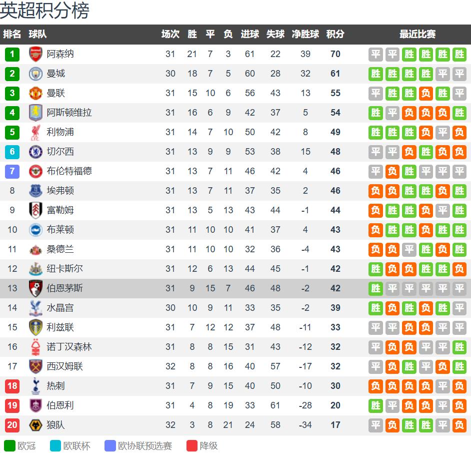This screenshot has width=471, height=453.
Task: Click the Everton (埃弗顿) crest icon
Action: [x=35, y=191]
